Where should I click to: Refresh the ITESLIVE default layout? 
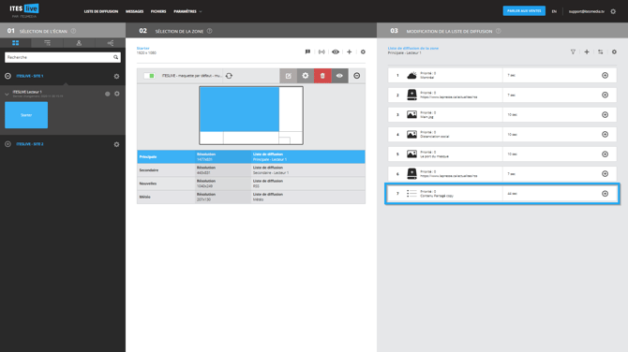pyautogui.click(x=229, y=76)
